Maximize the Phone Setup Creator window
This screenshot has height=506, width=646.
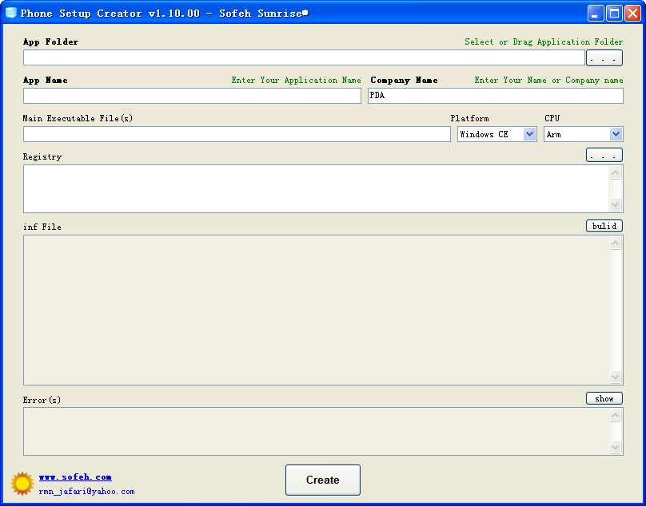pos(614,13)
